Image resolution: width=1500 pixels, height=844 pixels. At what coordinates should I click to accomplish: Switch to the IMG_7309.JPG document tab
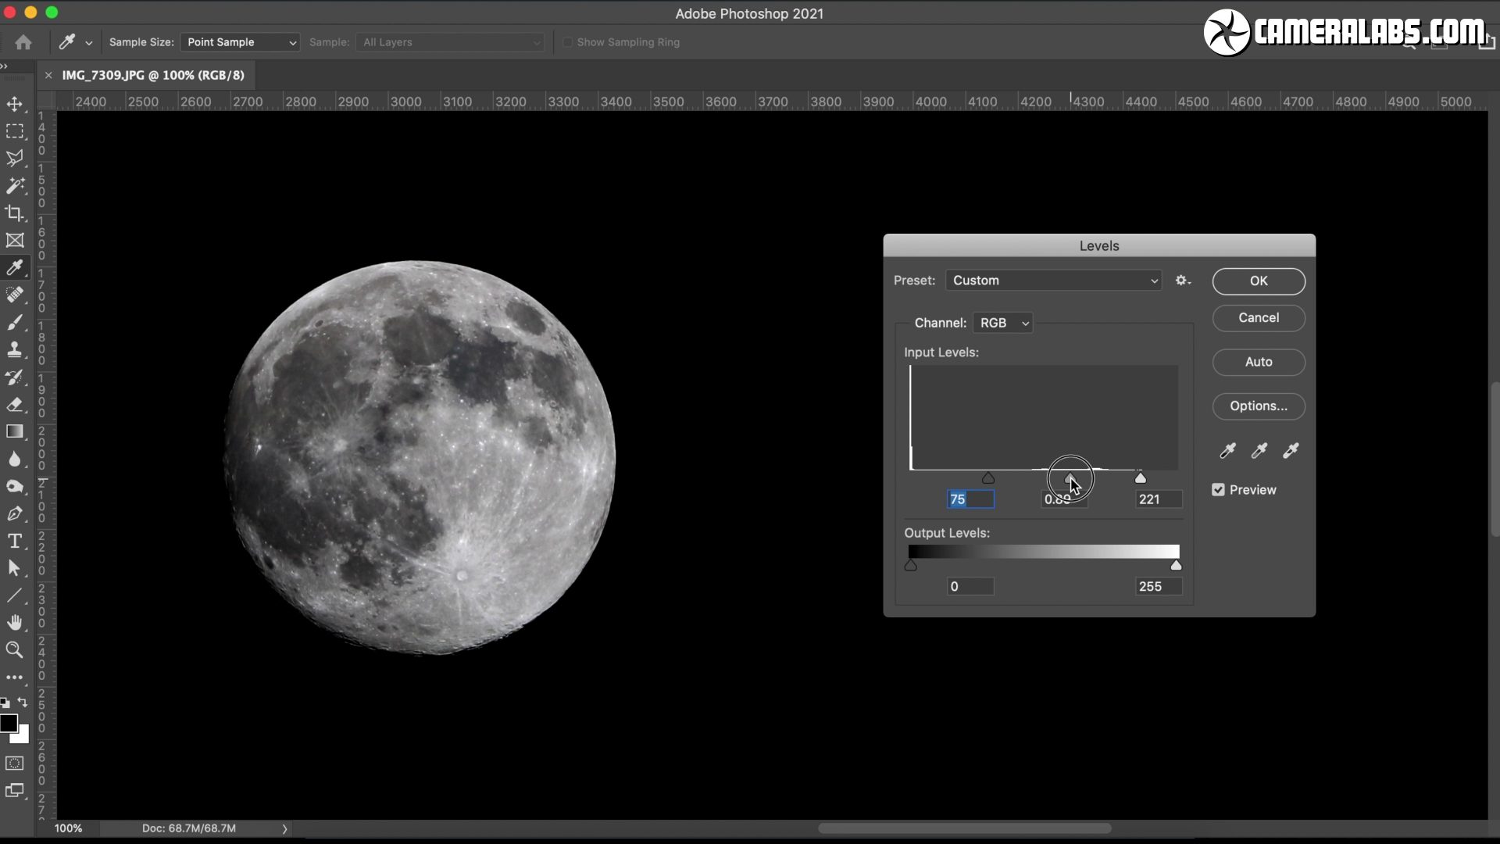click(x=153, y=75)
